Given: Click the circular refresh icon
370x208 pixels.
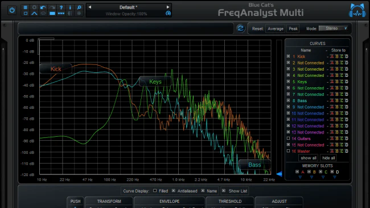Looking at the screenshot, I should (240, 28).
